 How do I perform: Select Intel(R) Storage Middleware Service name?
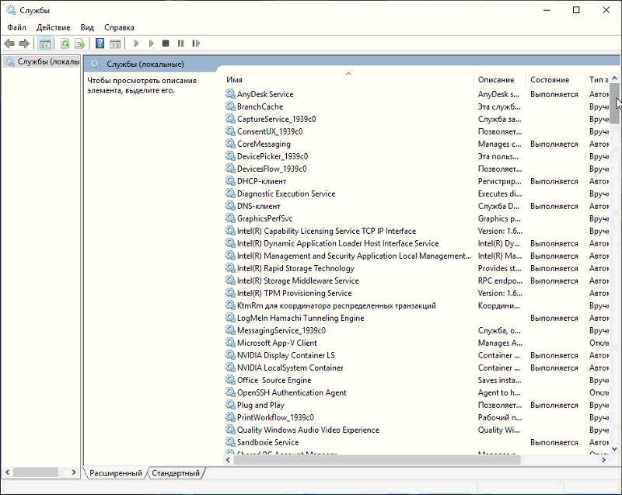298,281
